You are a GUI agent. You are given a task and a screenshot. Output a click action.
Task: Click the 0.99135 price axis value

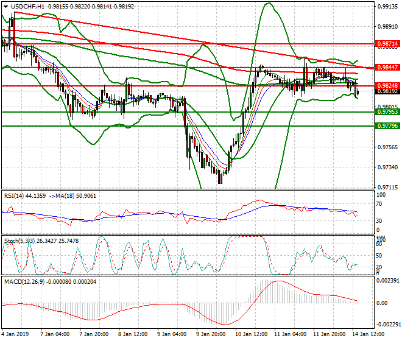[x=387, y=7]
